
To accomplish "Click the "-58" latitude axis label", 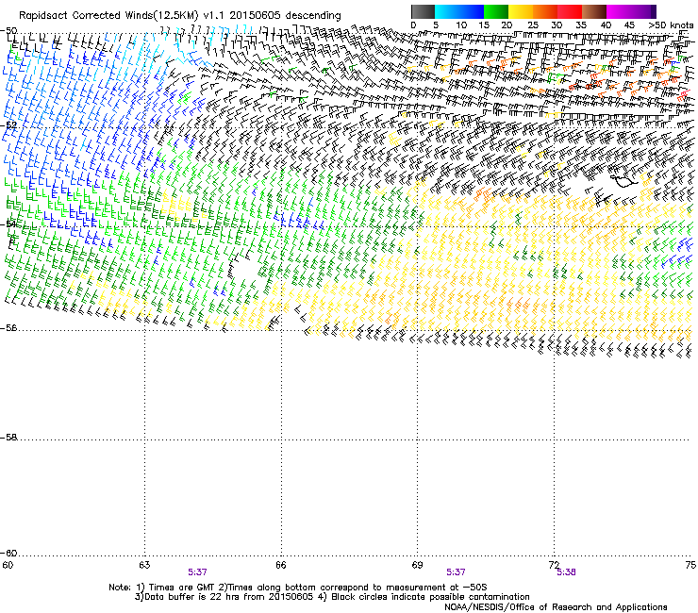I will [8, 438].
